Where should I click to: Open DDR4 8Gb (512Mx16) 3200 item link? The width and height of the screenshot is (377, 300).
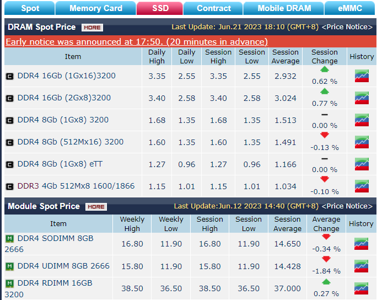[x=71, y=142]
